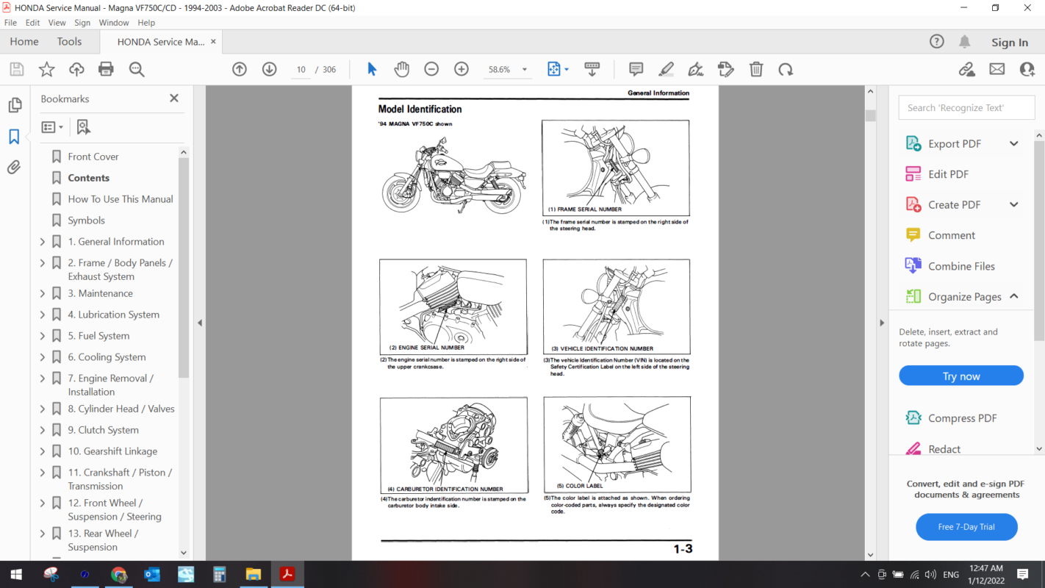
Task: Open help question mark icon
Action: point(936,42)
